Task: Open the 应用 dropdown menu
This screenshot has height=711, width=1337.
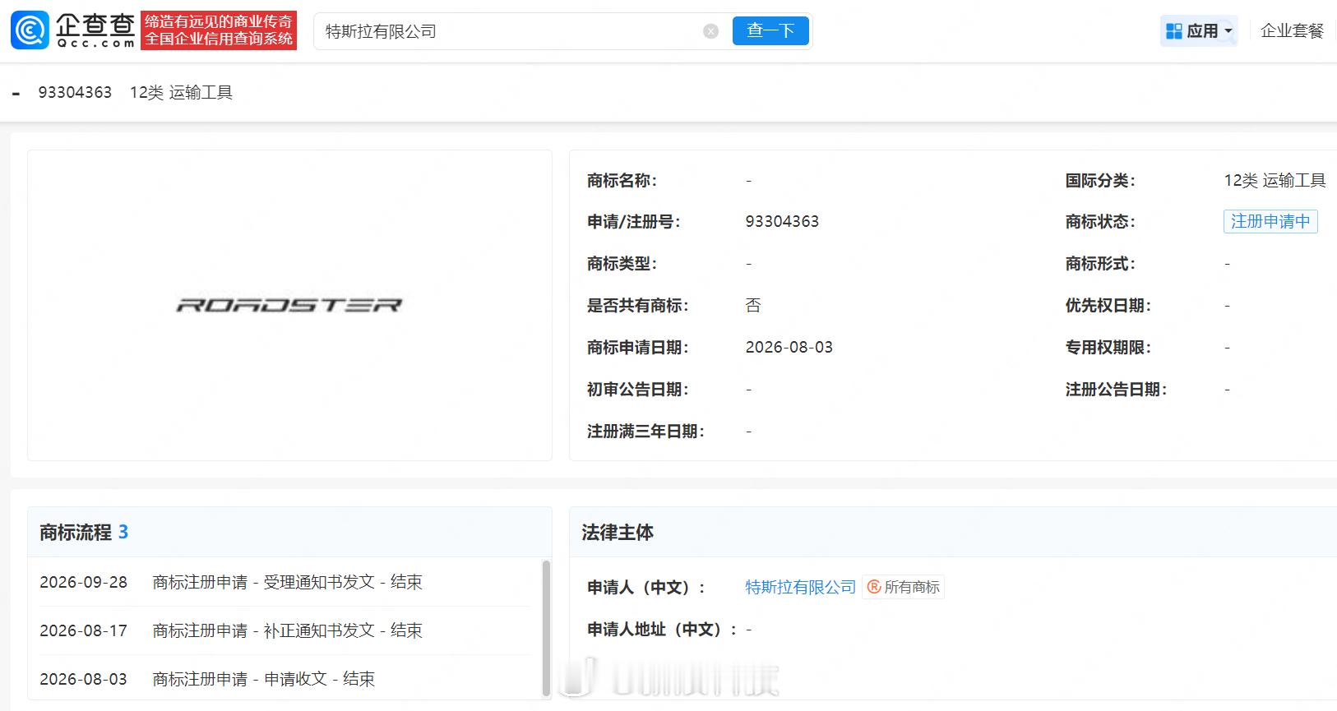Action: 1200,31
